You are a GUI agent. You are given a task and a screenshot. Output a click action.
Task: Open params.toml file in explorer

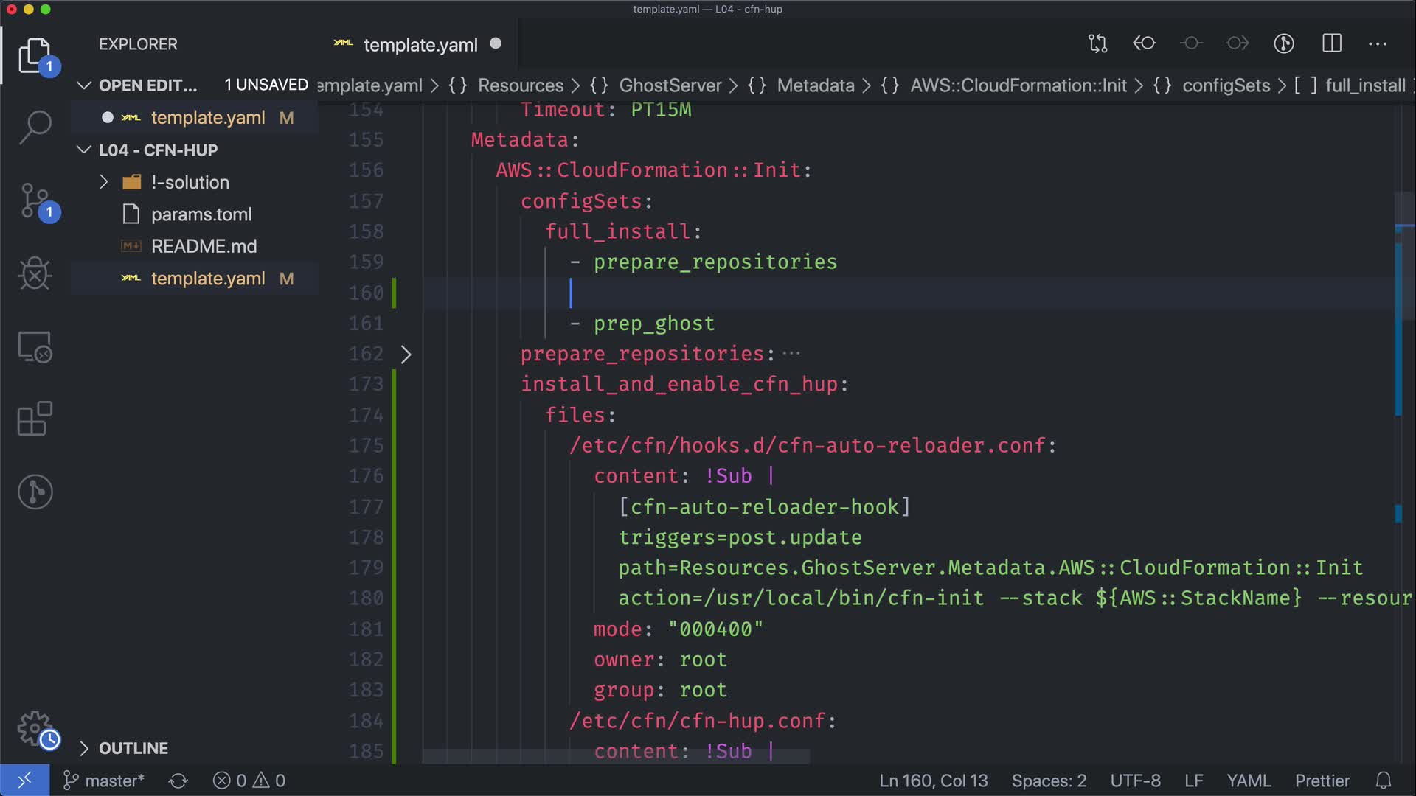tap(201, 214)
